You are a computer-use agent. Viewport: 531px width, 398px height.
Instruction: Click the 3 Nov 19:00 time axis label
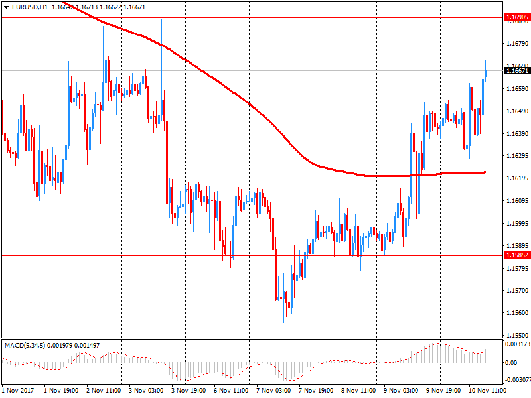tap(189, 390)
